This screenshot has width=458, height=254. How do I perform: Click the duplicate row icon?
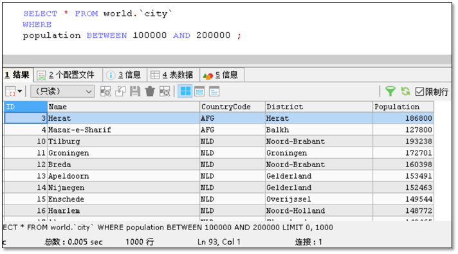[x=120, y=91]
